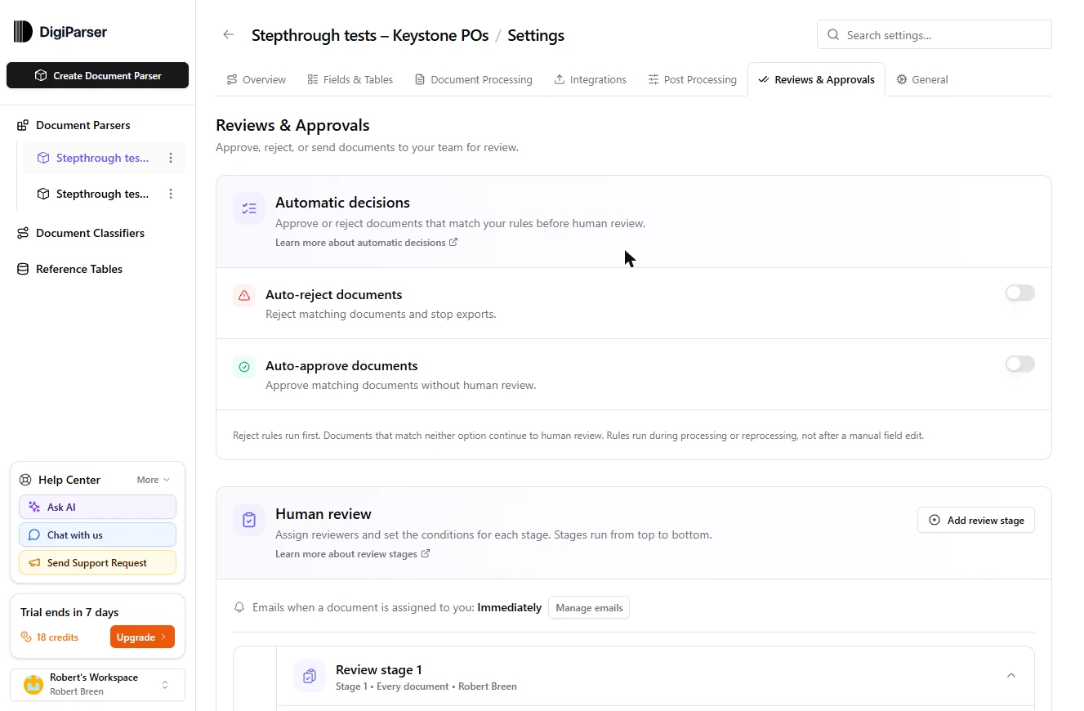Click the Help Center lifebuoy icon

click(25, 480)
